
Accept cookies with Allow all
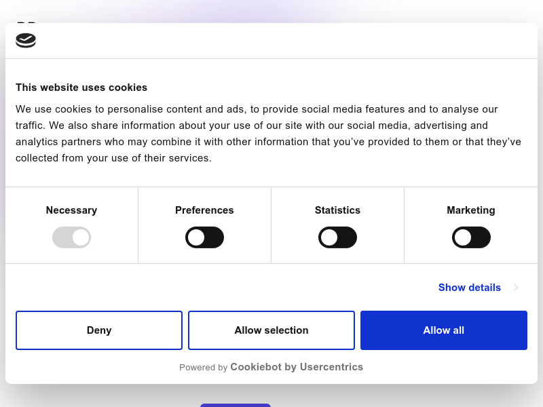point(444,330)
